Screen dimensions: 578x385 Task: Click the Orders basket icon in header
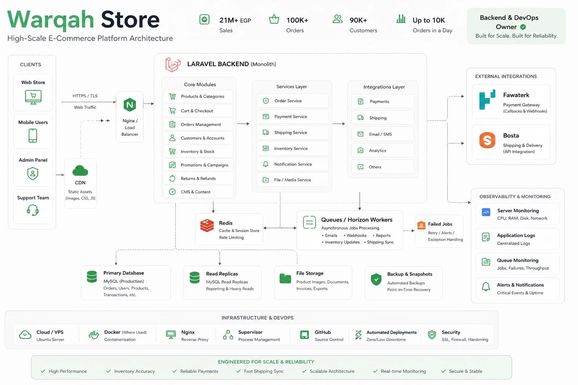coord(274,19)
